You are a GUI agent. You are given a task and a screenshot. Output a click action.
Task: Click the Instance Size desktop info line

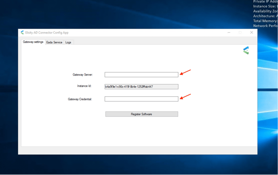pos(265,6)
